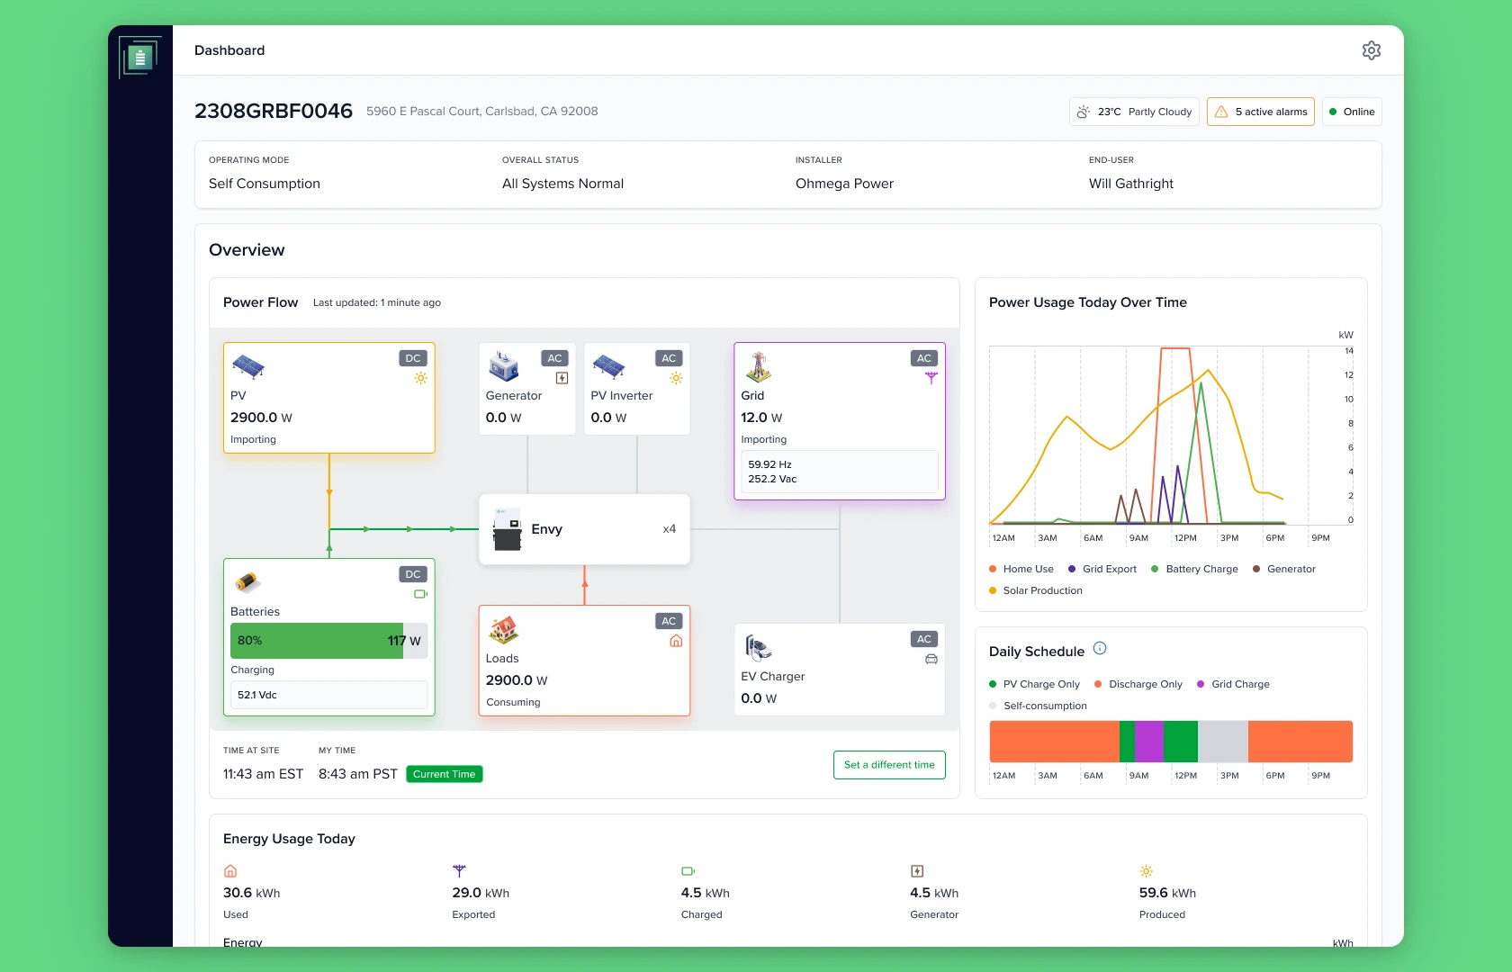Image resolution: width=1512 pixels, height=972 pixels.
Task: Click end-user Will Gathright
Action: [x=1131, y=184]
